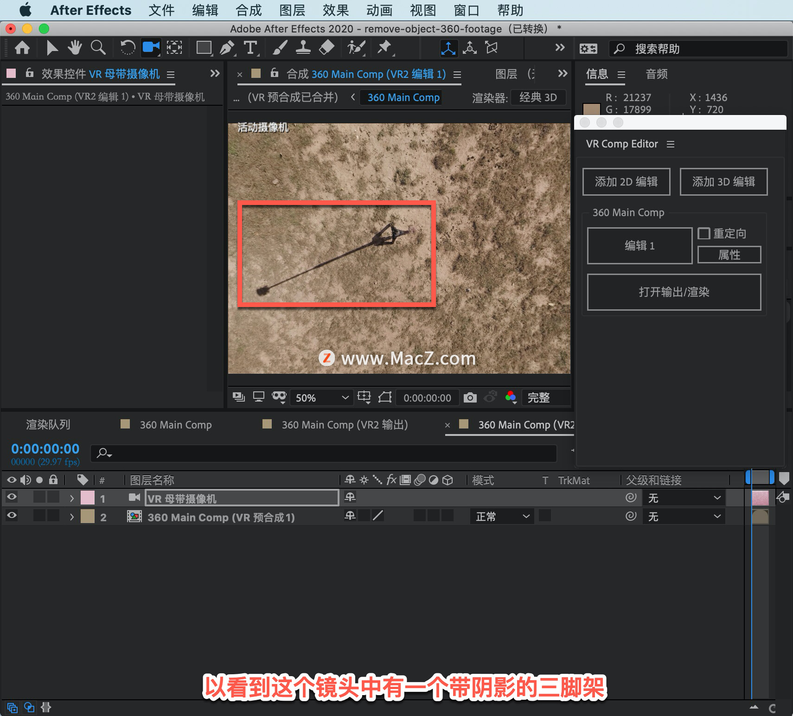Viewport: 793px width, 716px height.
Task: Select the Hand tool in toolbar
Action: click(75, 48)
